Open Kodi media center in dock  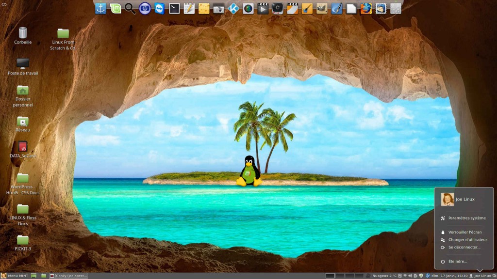[233, 8]
